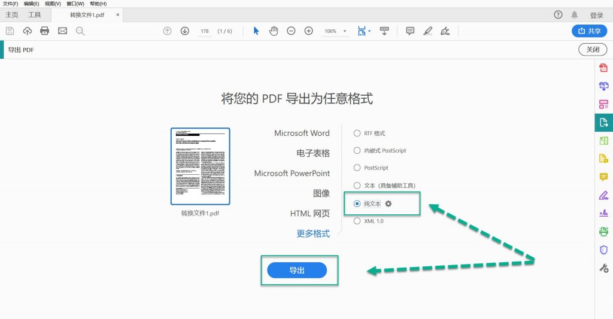Click the blue 导出 button
The height and width of the screenshot is (319, 613).
297,270
